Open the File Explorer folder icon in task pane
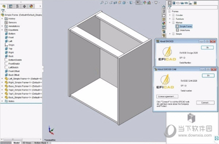Image resolution: width=219 pixels, height=144 pixels. pyautogui.click(x=164, y=15)
